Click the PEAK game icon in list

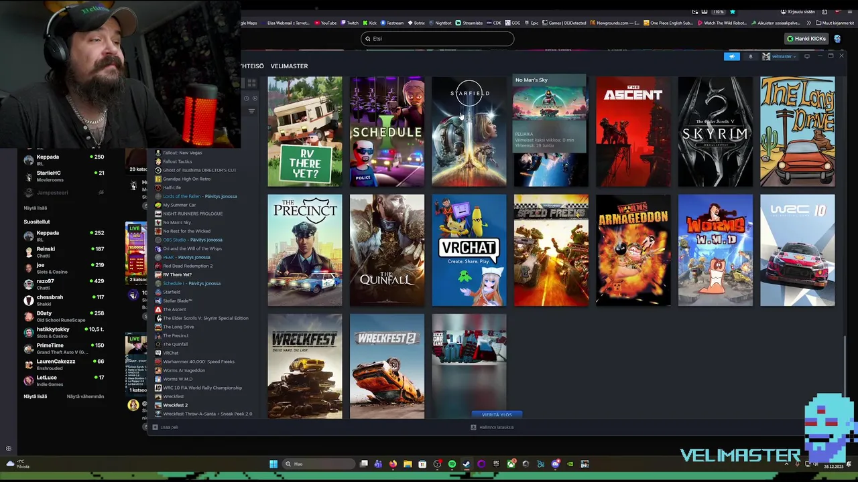[158, 257]
